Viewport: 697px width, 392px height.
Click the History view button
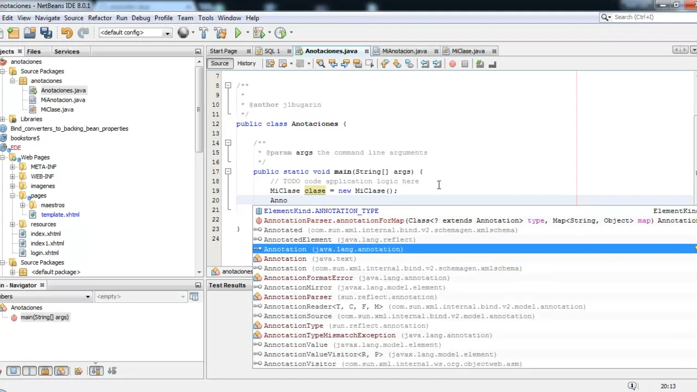coord(246,64)
